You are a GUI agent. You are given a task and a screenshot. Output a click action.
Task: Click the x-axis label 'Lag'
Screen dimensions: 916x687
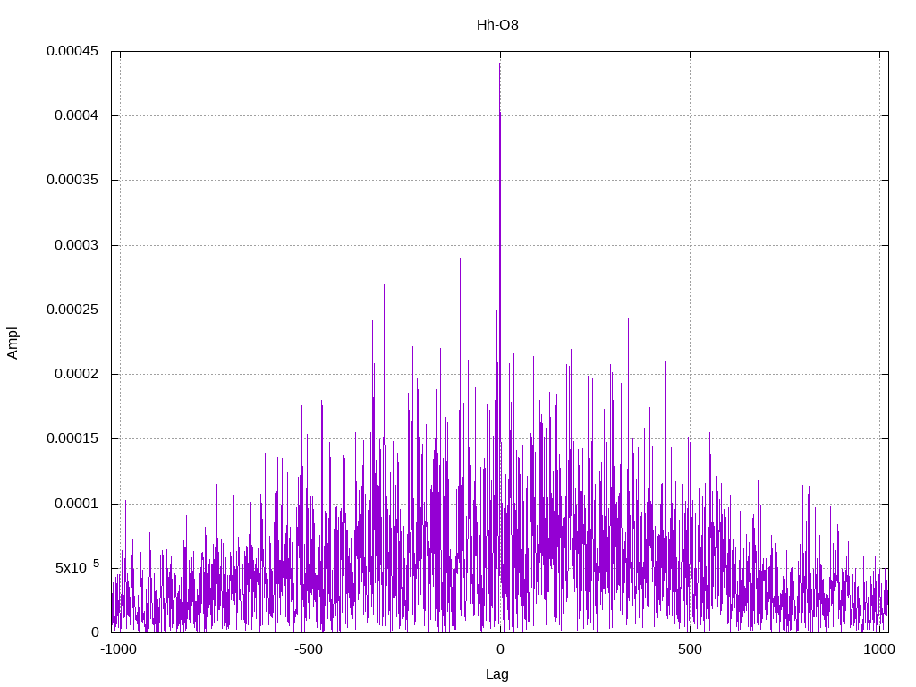(x=497, y=674)
